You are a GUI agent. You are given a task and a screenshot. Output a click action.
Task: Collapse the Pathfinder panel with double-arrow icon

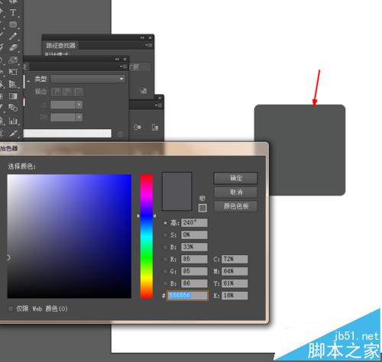142,37
